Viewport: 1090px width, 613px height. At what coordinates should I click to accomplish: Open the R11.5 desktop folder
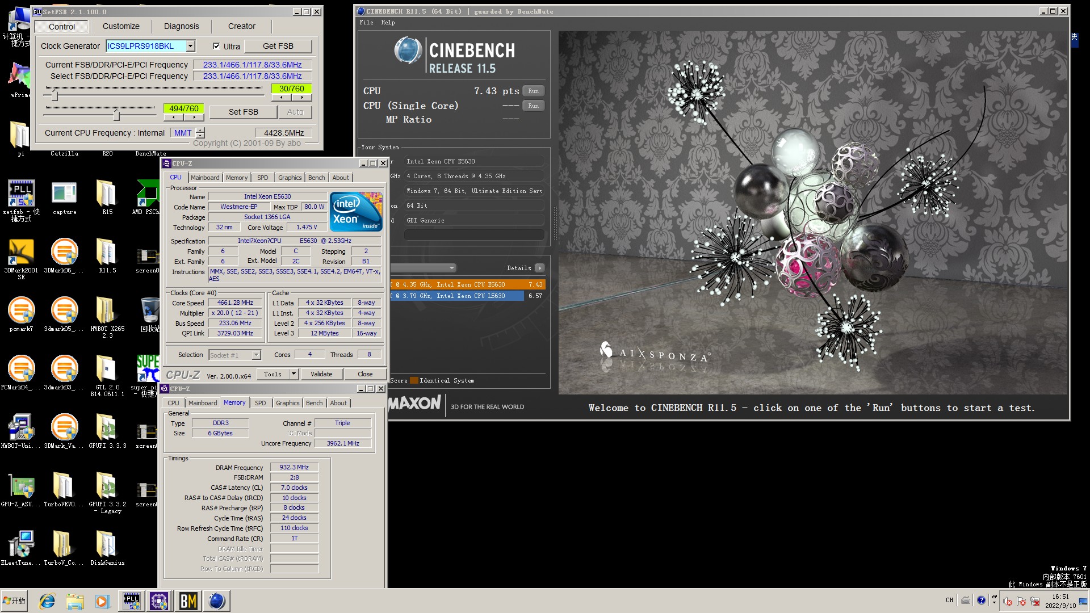(x=107, y=256)
